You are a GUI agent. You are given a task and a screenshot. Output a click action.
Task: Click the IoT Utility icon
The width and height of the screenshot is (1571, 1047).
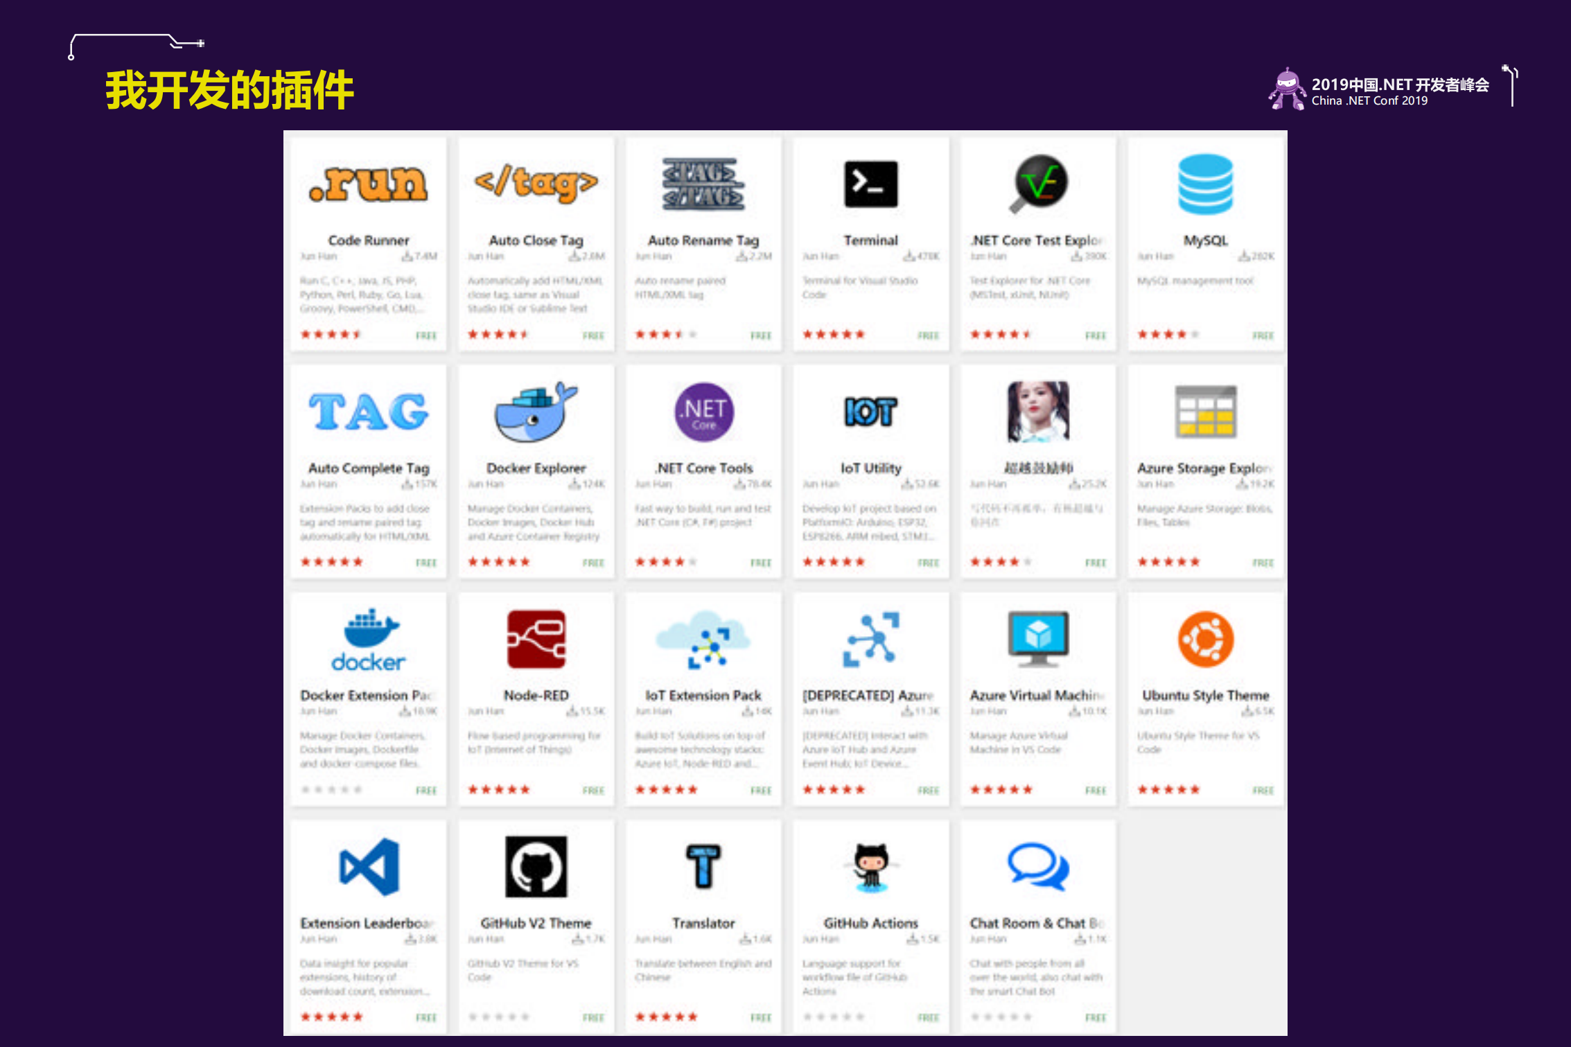click(870, 412)
